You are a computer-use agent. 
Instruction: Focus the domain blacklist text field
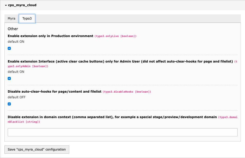pos(122,132)
